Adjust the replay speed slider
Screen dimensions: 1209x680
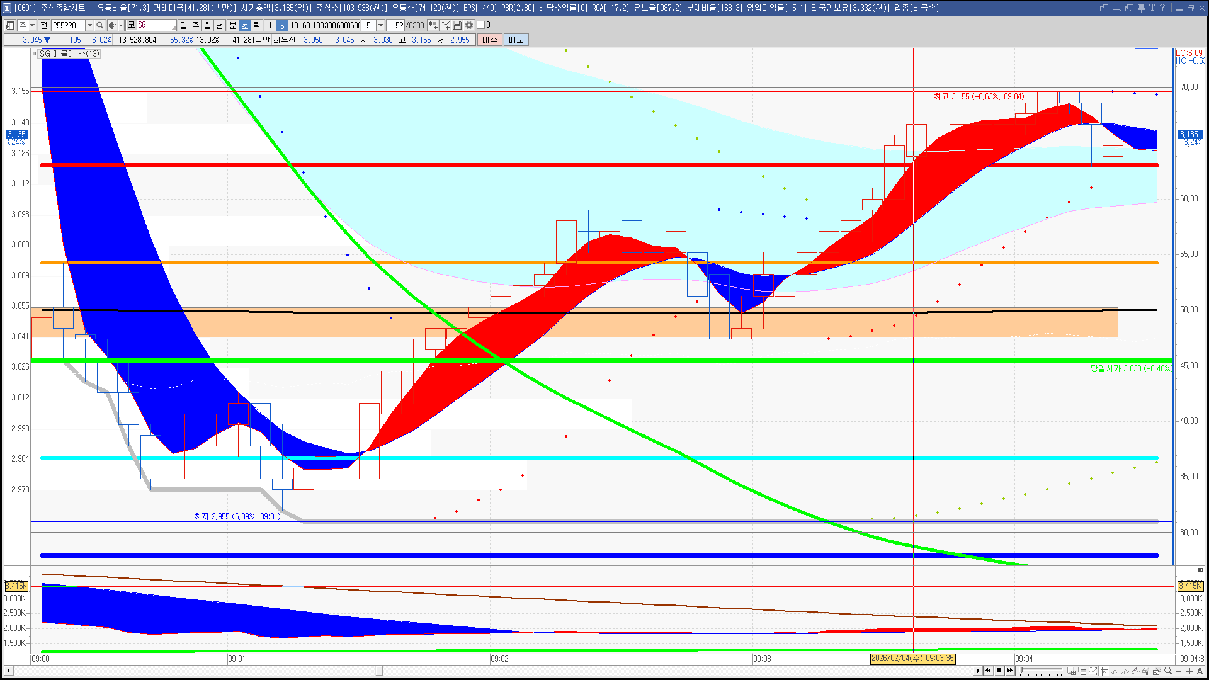point(1040,671)
